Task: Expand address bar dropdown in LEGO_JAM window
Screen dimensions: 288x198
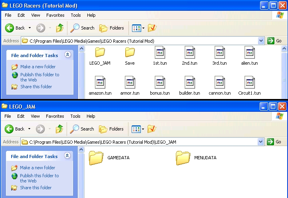Action: pos(260,142)
